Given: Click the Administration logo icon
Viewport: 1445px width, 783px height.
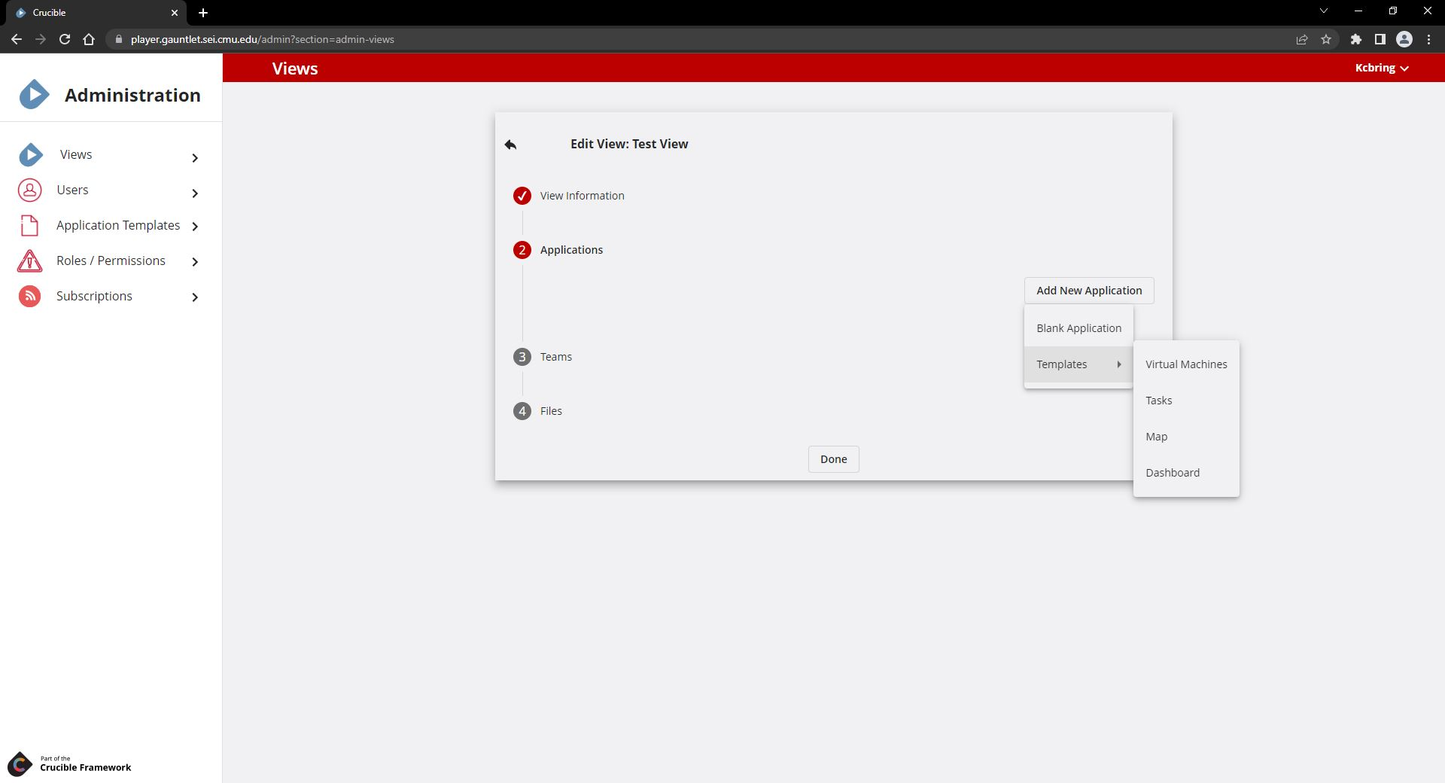Looking at the screenshot, I should pos(33,94).
